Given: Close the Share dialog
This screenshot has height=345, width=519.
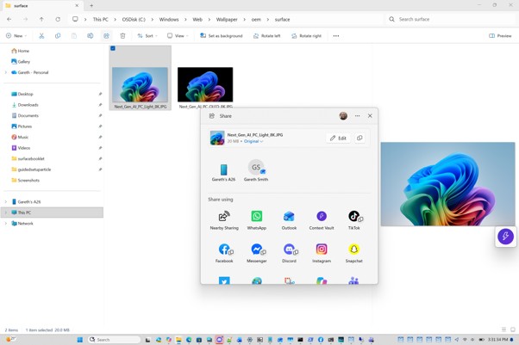Looking at the screenshot, I should coord(370,116).
